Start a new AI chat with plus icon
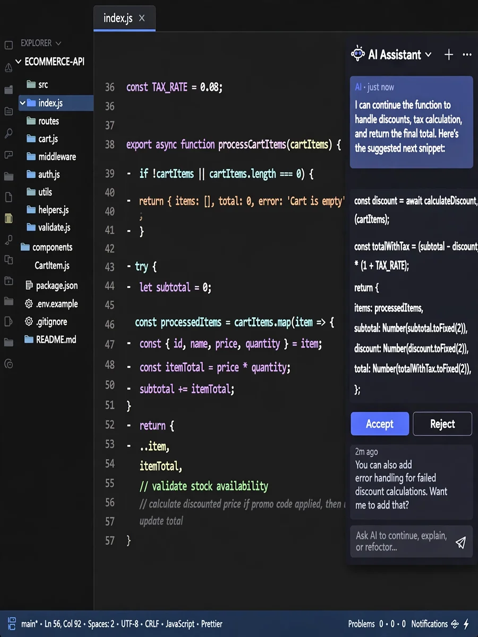 [449, 55]
